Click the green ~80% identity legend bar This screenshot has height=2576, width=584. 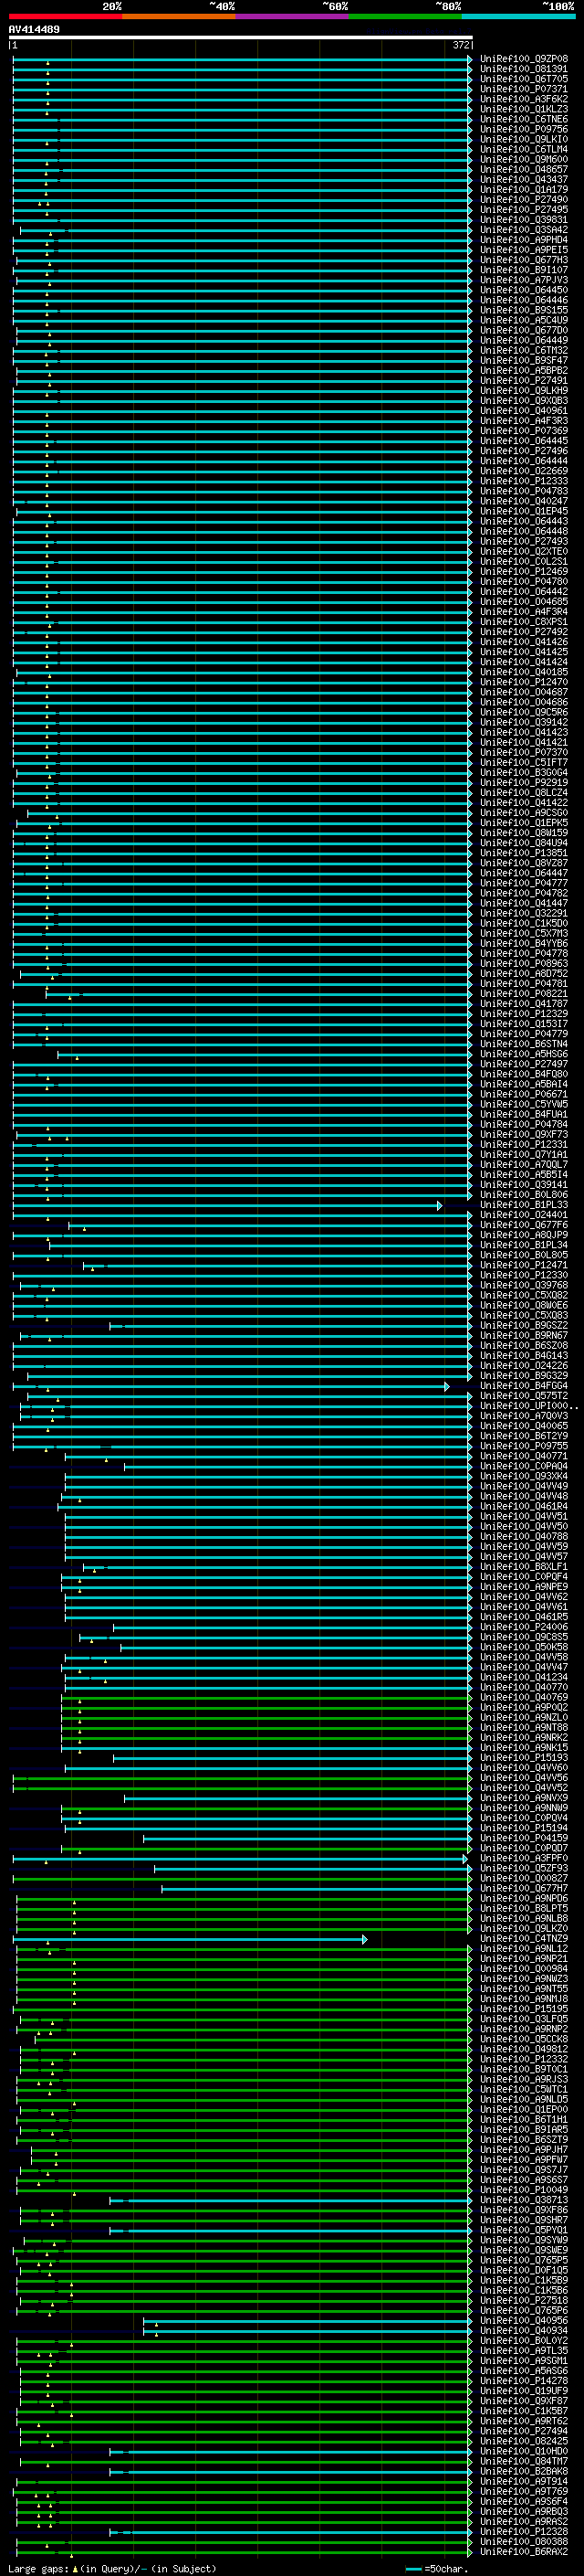point(405,16)
